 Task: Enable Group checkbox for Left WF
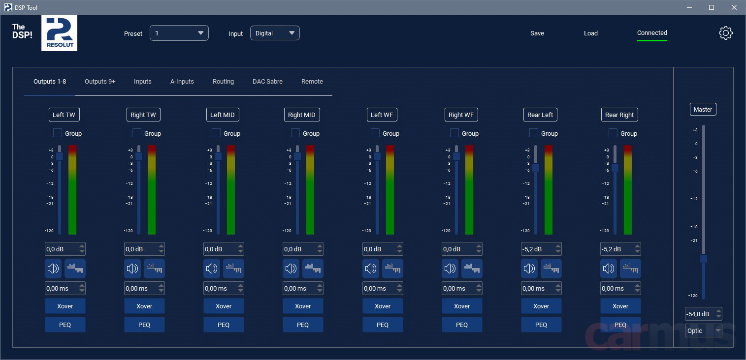coord(375,133)
